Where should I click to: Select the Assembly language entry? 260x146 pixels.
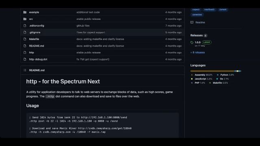click(202, 75)
